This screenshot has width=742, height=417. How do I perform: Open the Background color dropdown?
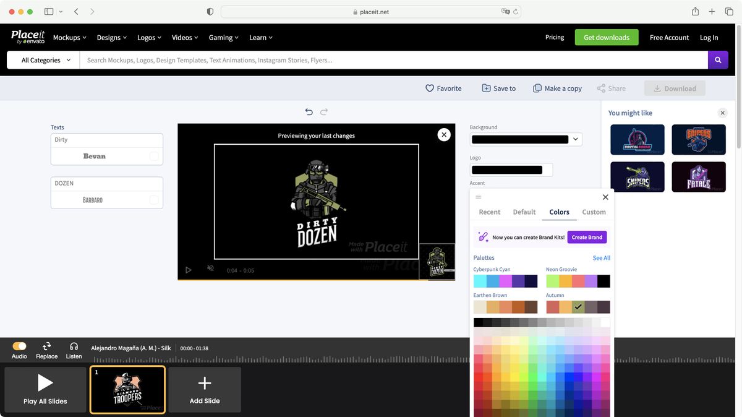(575, 139)
